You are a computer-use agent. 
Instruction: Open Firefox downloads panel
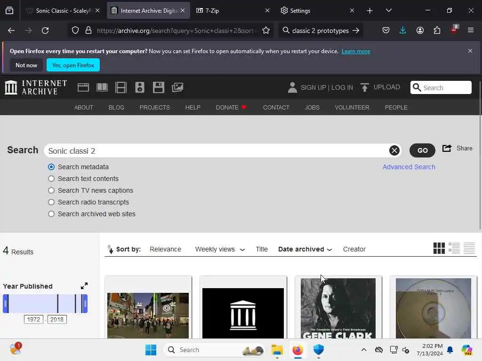403,30
